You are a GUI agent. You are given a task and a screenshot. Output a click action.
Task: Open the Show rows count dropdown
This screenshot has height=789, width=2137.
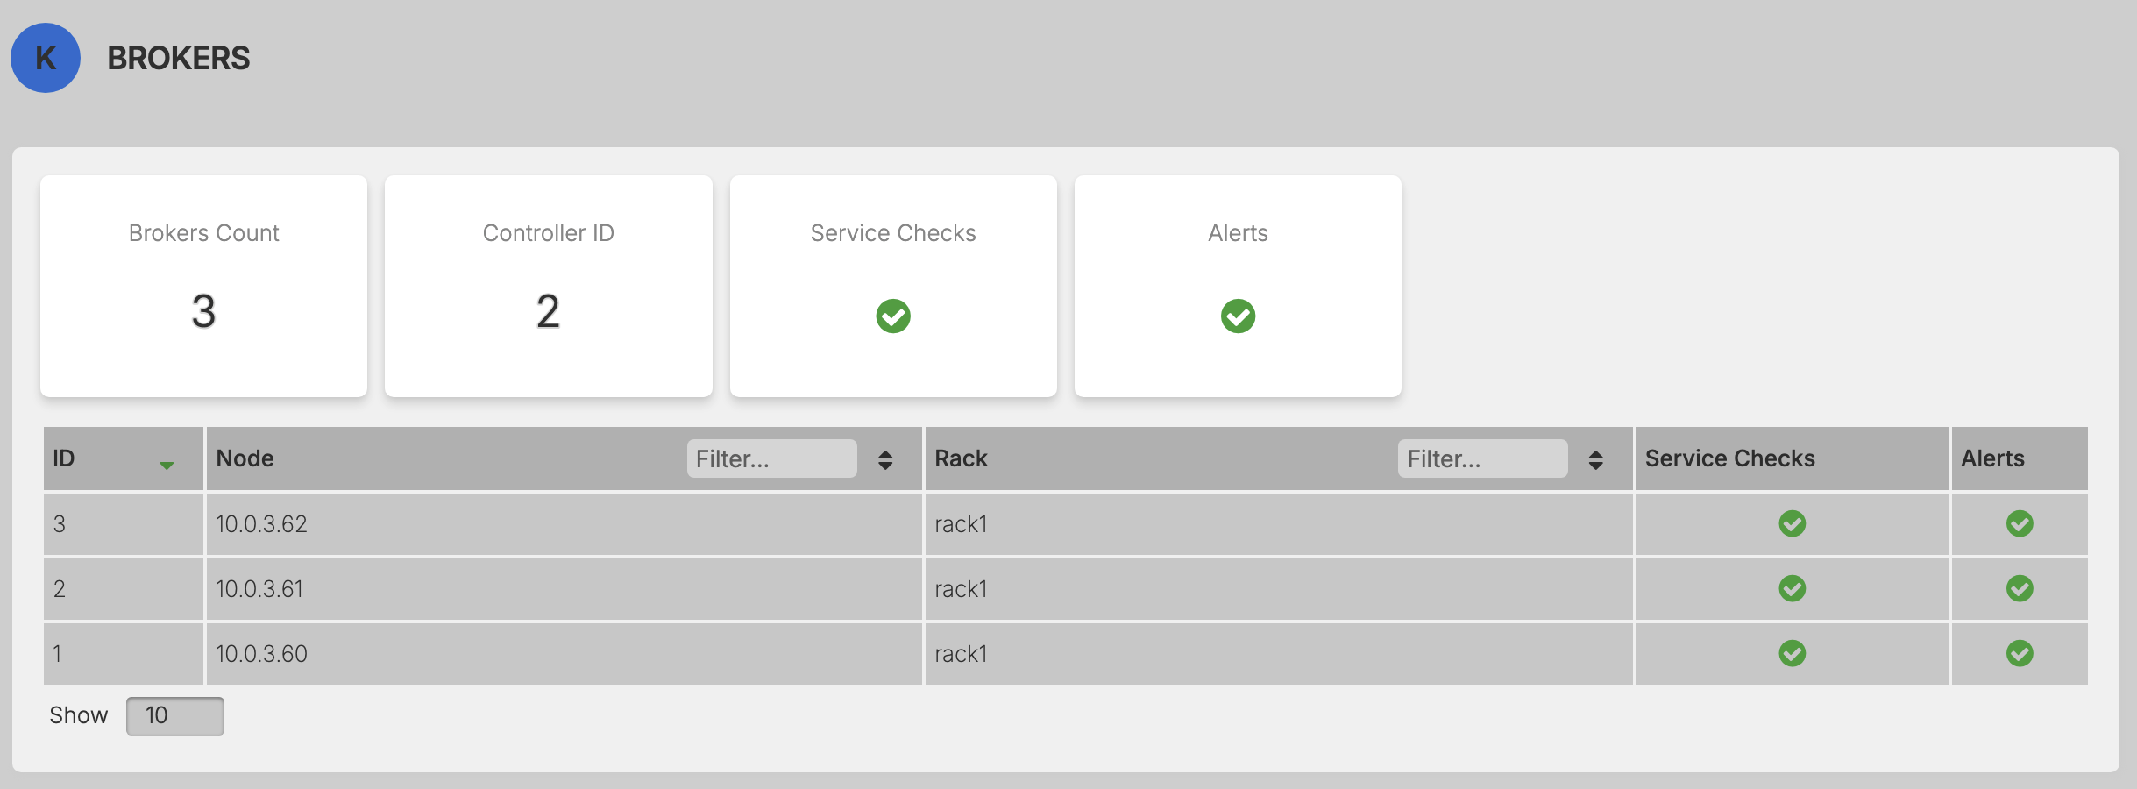[174, 715]
